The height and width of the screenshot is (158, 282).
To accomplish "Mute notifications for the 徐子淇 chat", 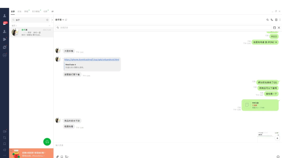I will pos(63,19).
